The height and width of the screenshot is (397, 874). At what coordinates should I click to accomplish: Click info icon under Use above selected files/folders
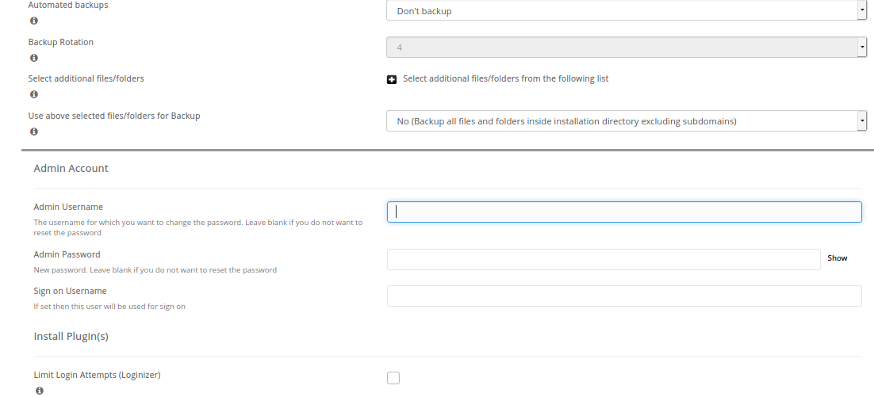click(34, 132)
